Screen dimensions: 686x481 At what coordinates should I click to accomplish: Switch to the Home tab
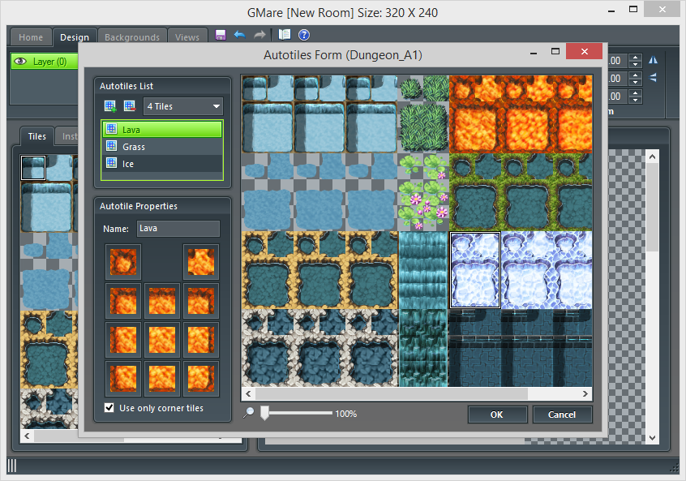[x=31, y=37]
